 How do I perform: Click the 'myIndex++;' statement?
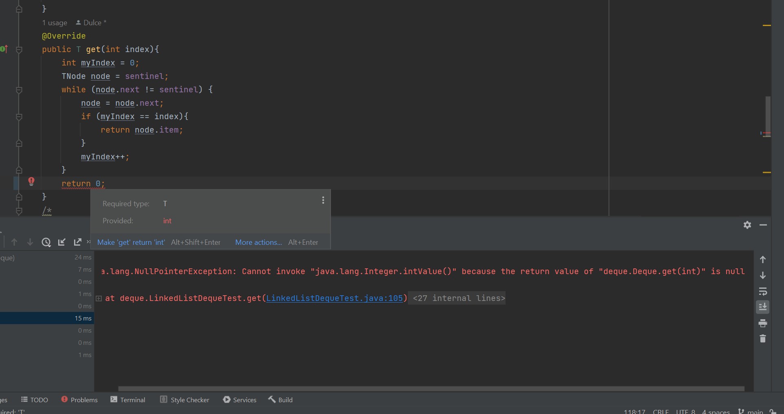105,157
